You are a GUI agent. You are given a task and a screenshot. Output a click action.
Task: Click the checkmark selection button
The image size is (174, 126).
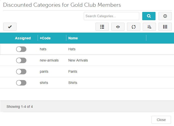(x=10, y=27)
